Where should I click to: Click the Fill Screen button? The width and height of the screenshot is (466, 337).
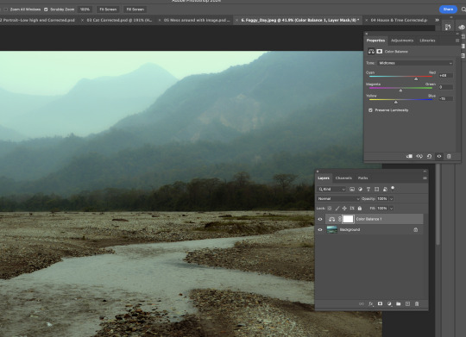point(135,9)
